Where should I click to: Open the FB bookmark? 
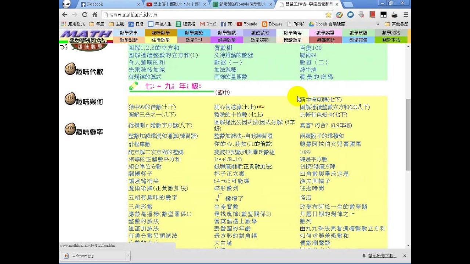227,24
